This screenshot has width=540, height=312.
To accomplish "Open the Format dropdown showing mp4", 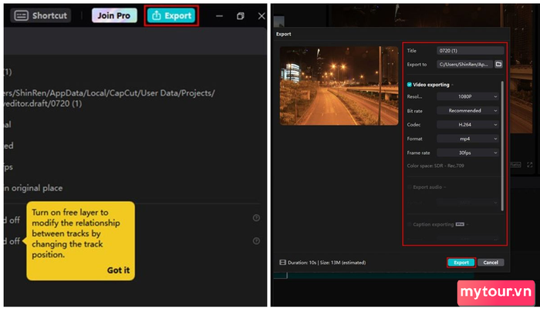I will pyautogui.click(x=467, y=139).
